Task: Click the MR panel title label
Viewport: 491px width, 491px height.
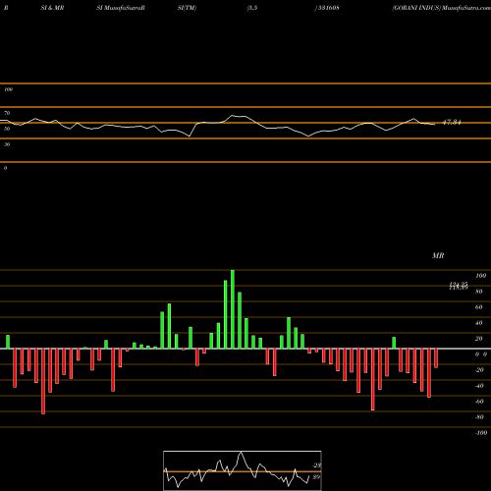Action: click(438, 255)
